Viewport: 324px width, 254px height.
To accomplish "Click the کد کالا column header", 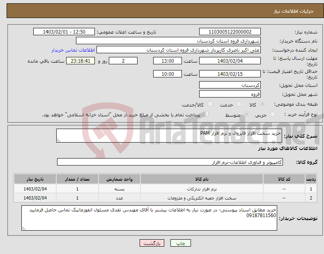I will click(284, 179).
